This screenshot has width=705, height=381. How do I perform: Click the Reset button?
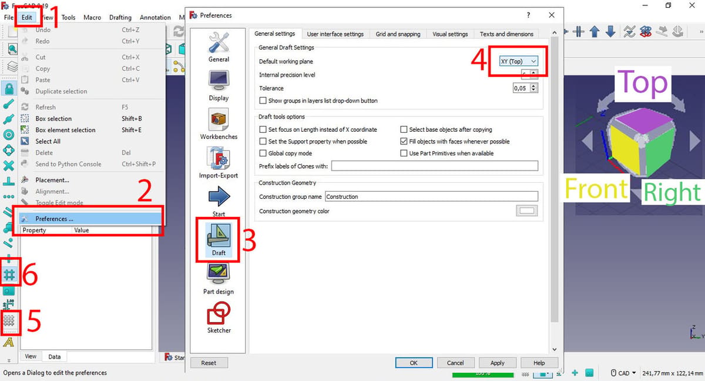coord(209,363)
